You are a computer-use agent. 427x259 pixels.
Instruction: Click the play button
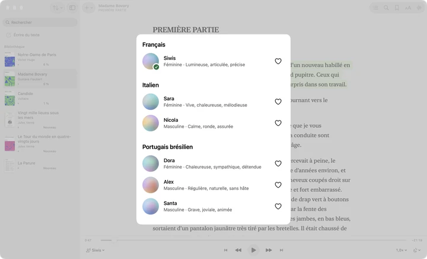253,250
